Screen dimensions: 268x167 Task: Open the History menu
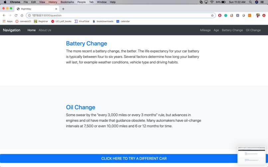click(53, 2)
